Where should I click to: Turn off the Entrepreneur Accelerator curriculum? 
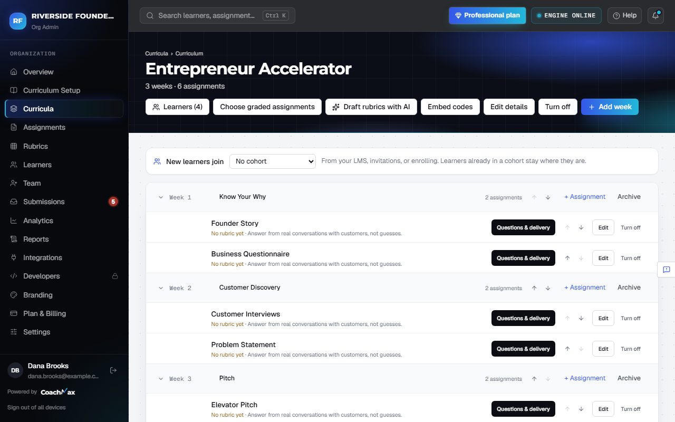557,107
